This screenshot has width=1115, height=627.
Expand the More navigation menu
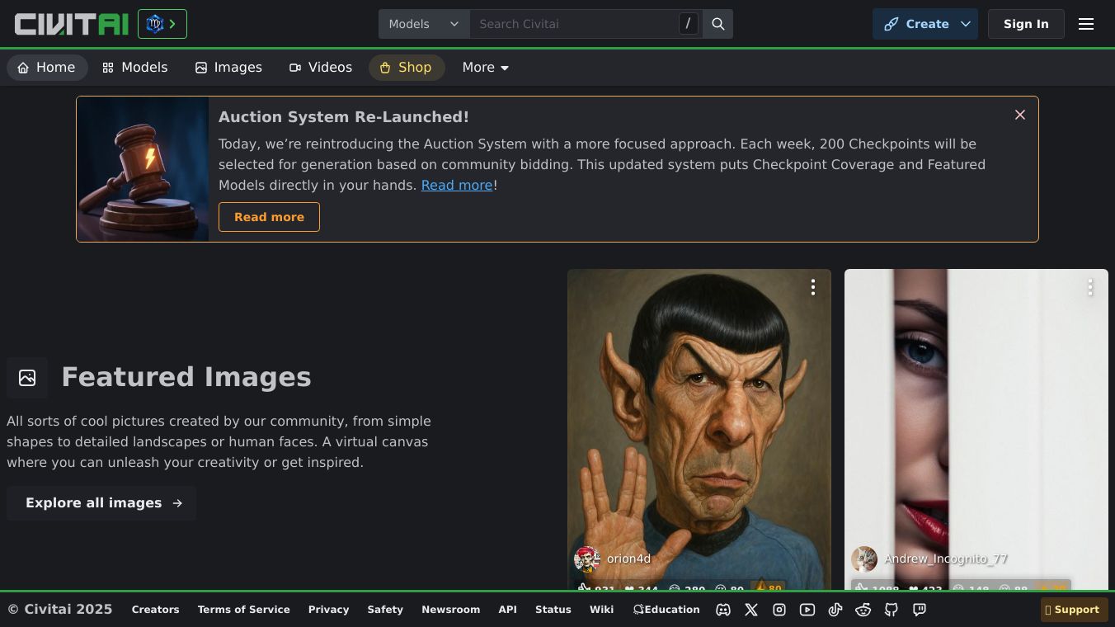(x=486, y=68)
